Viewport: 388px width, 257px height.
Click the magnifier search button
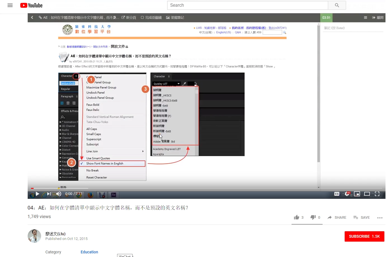point(337,5)
